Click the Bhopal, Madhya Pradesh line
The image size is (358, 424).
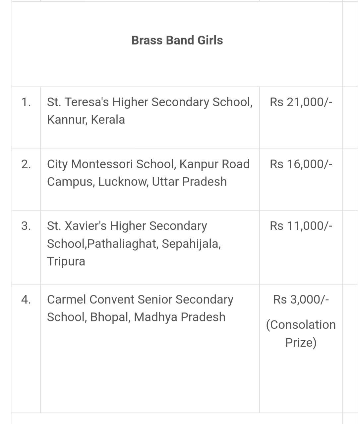point(136,317)
